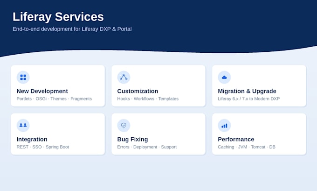
Task: Select the Performance heading
Action: (236, 139)
